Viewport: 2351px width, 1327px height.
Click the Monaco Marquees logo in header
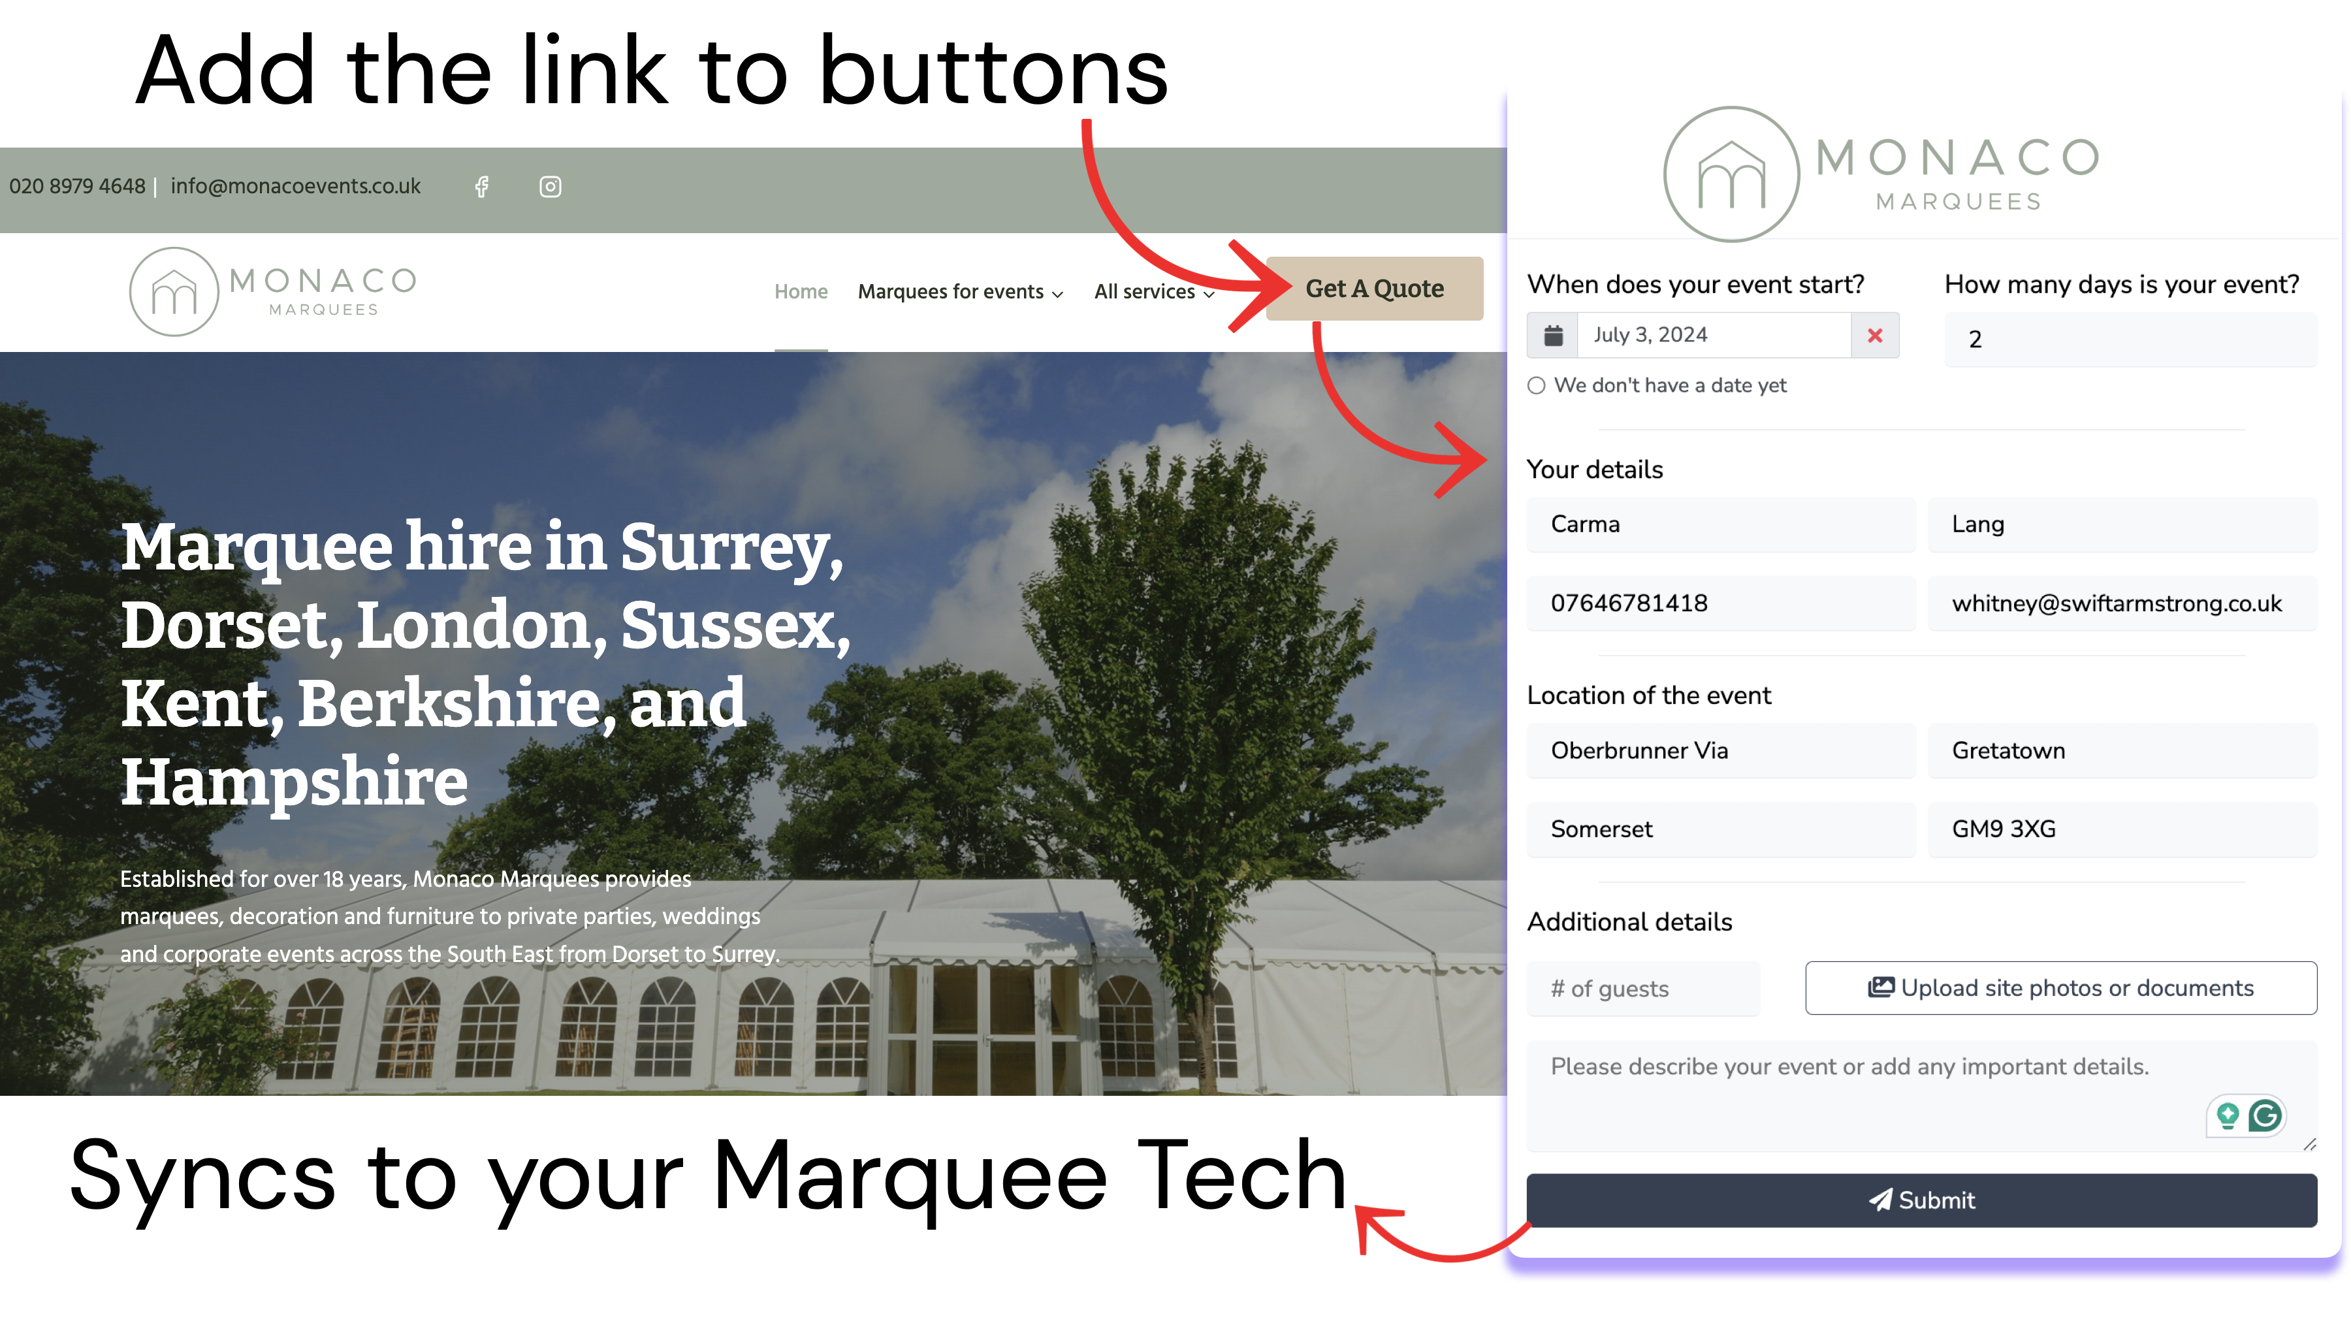(273, 291)
